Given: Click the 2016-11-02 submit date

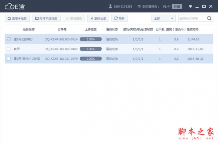Looking at the screenshot, I should [x=195, y=49].
